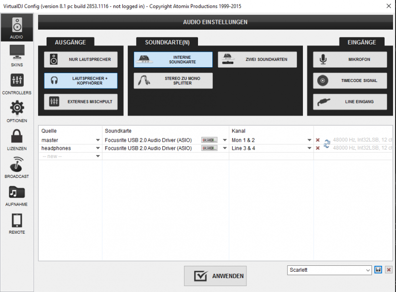Click the Soundkarte column header
Image resolution: width=396 pixels, height=292 pixels.
118,131
